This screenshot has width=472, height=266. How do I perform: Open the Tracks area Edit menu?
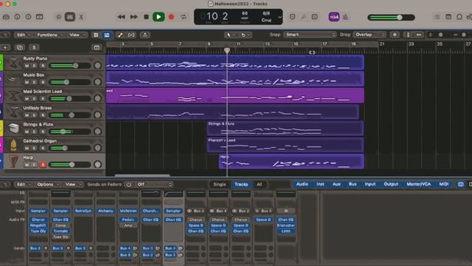23,35
